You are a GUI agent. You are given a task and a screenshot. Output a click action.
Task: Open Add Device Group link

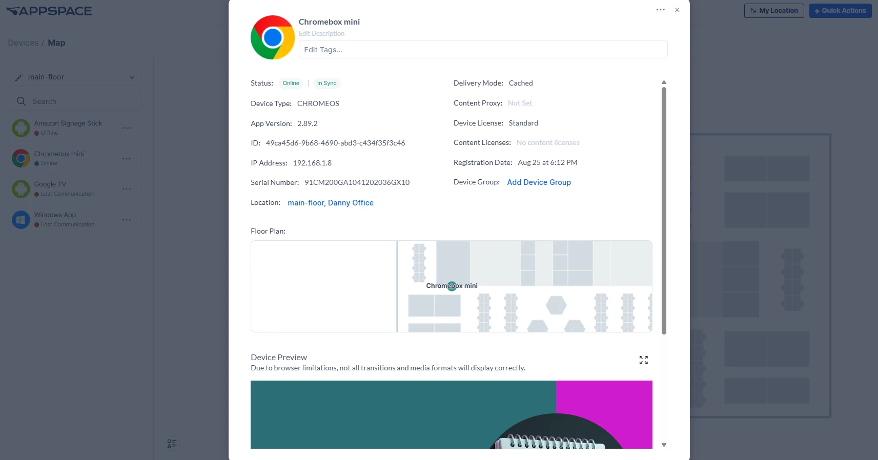pos(539,182)
